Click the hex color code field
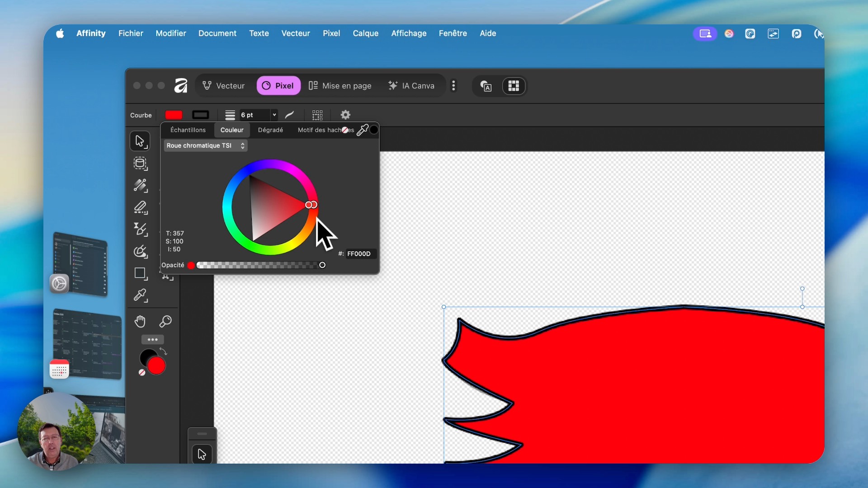868x488 pixels. pos(360,254)
